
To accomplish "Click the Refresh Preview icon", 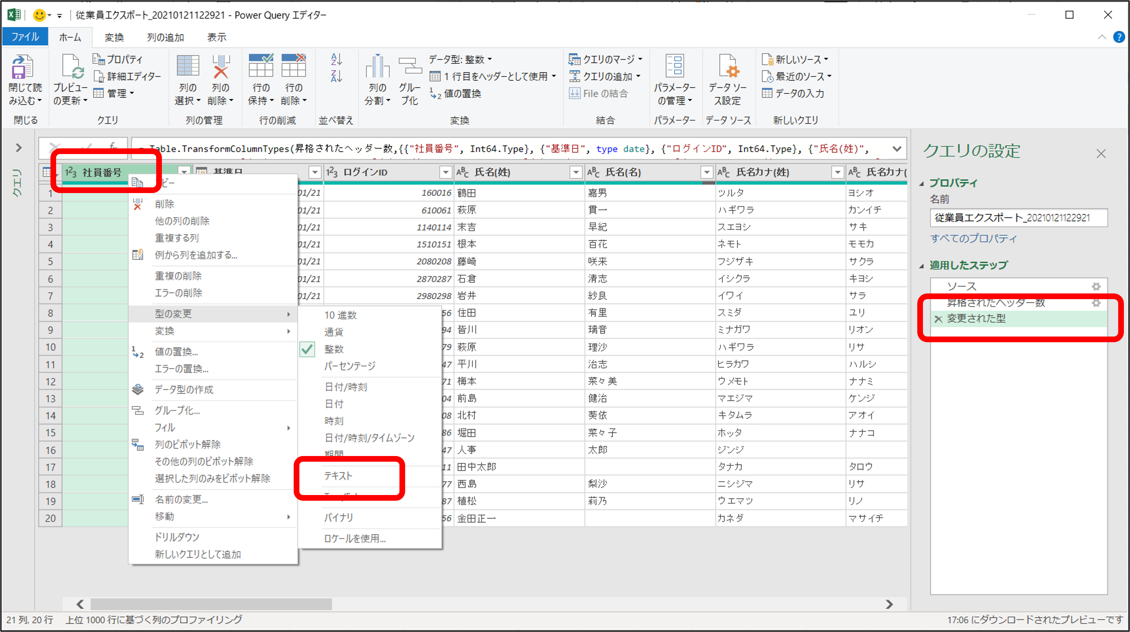I will point(71,67).
